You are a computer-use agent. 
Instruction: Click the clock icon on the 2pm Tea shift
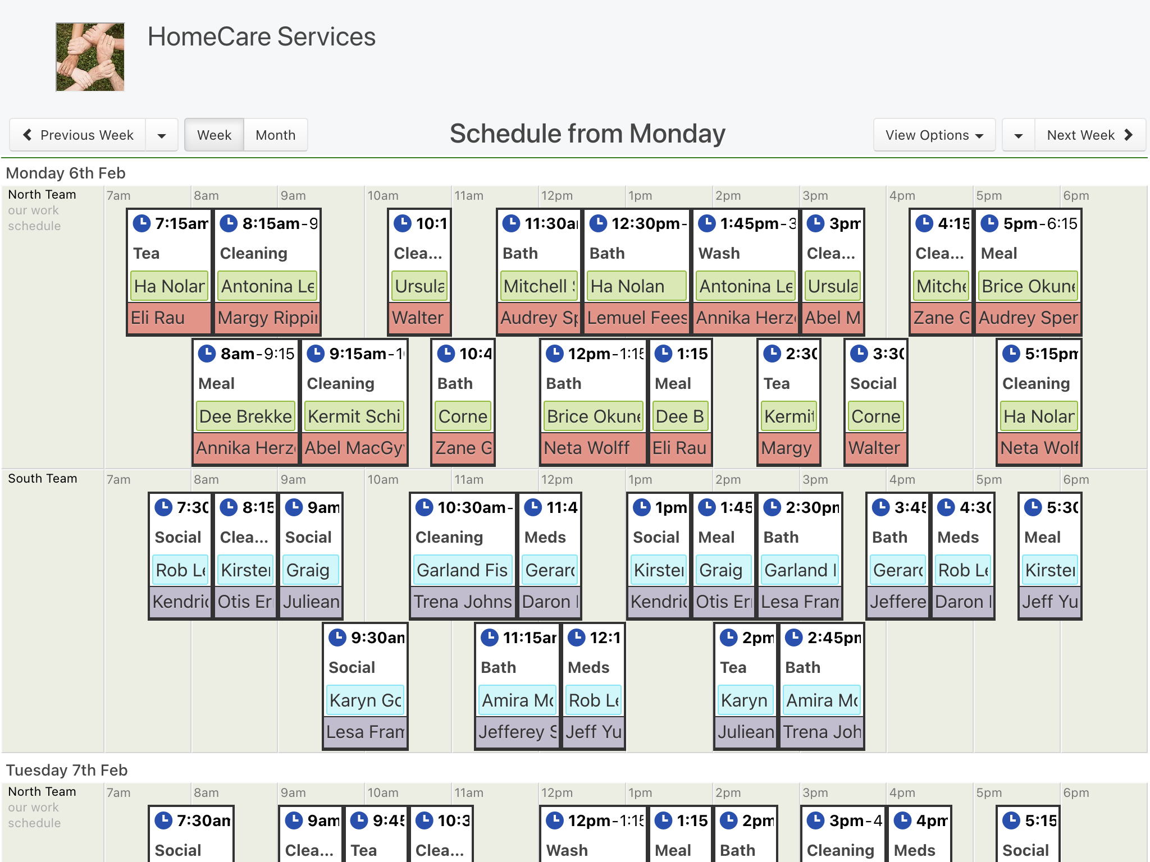[x=729, y=637]
